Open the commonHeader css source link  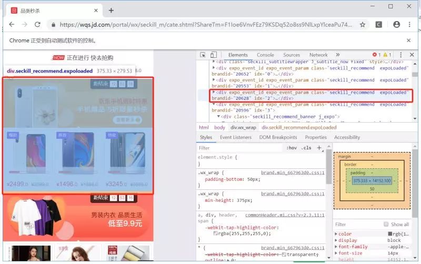pos(285,215)
